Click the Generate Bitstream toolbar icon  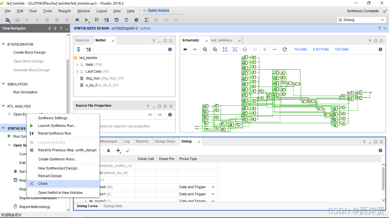97,20
